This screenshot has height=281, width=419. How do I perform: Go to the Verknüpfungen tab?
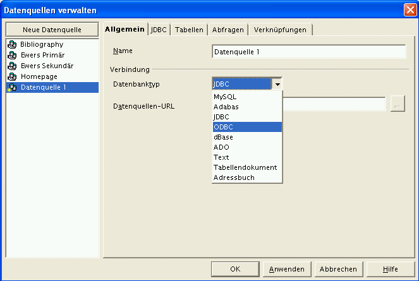pyautogui.click(x=280, y=30)
